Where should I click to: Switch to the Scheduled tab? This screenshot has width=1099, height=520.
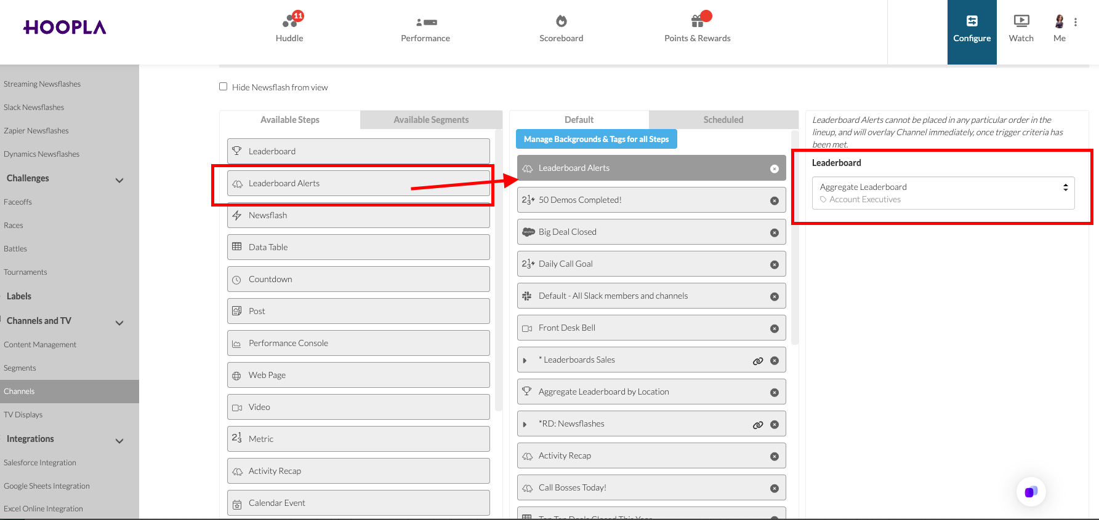pos(723,120)
